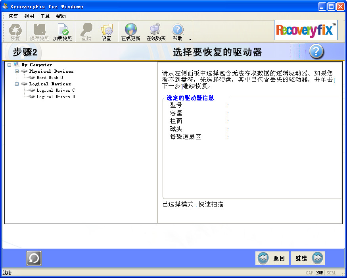Click the 返回 back button

coord(272,258)
